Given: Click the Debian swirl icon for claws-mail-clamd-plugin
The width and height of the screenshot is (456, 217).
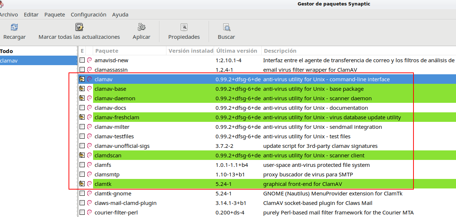Looking at the screenshot, I should click(x=89, y=203).
